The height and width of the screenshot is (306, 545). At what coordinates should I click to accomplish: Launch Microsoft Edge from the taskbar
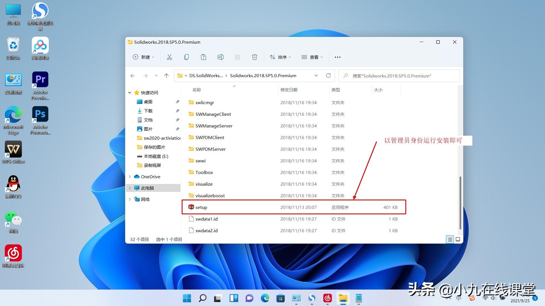pyautogui.click(x=265, y=298)
